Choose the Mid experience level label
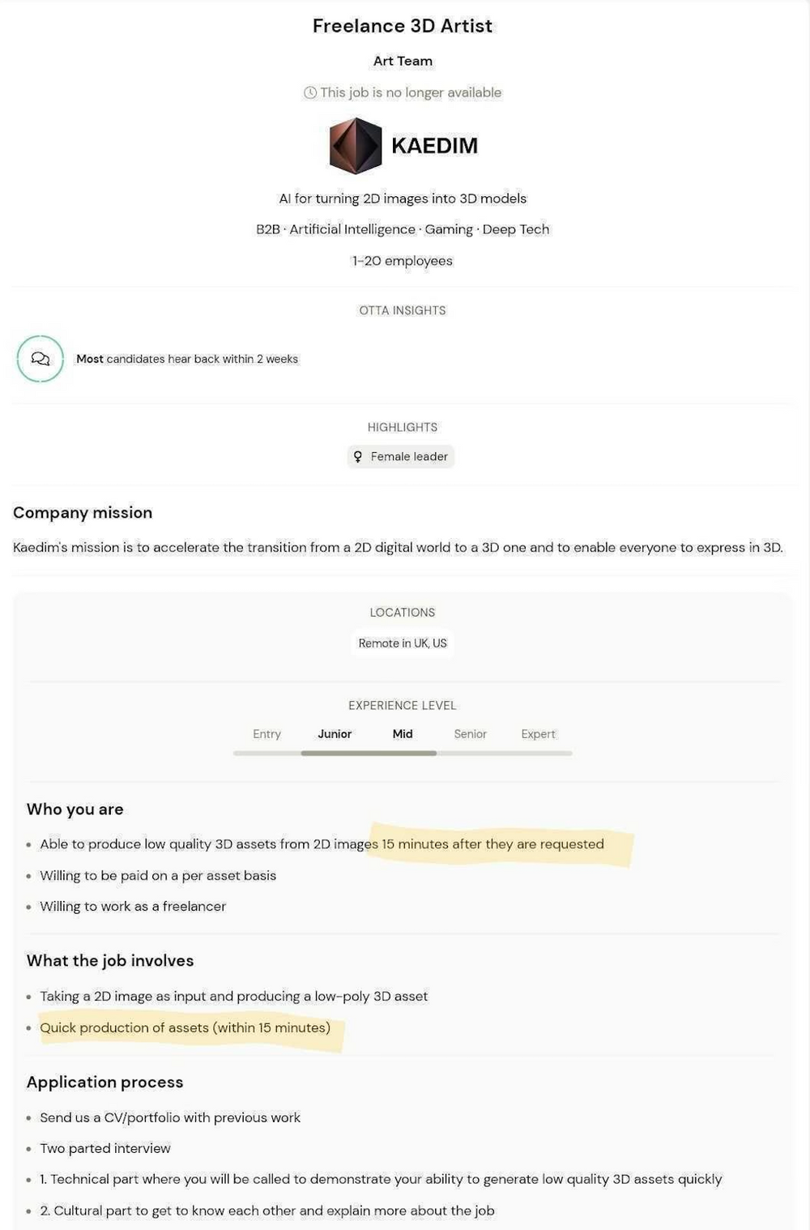 (403, 734)
